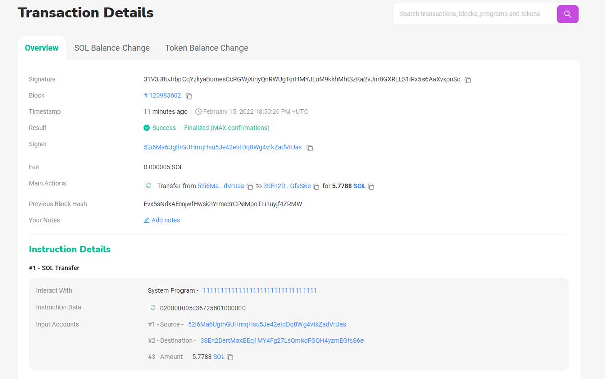Copy the sender address in Main Actions
The width and height of the screenshot is (605, 379).
coord(250,187)
